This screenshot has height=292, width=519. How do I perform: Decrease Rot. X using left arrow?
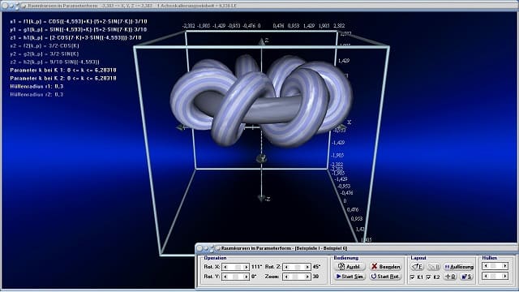tap(225, 267)
